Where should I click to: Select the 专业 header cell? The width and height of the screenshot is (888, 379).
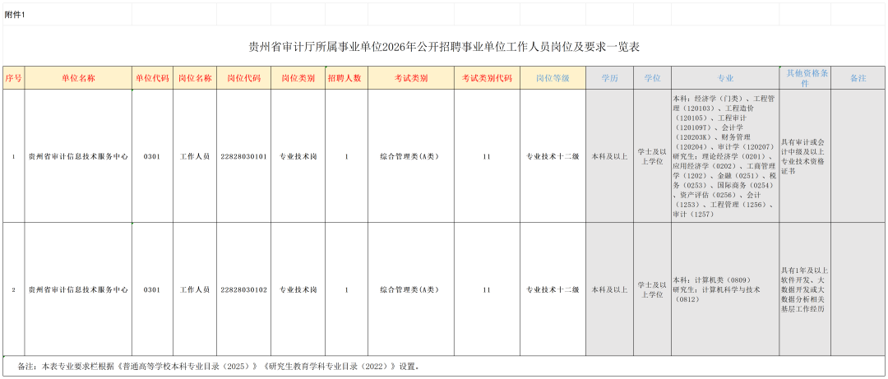(725, 79)
